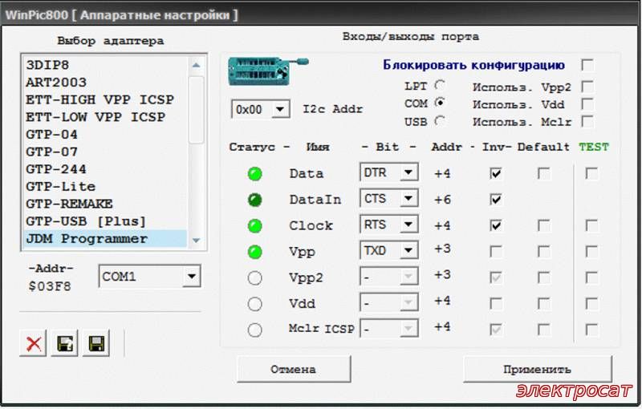Click the red X delete icon

click(x=33, y=343)
